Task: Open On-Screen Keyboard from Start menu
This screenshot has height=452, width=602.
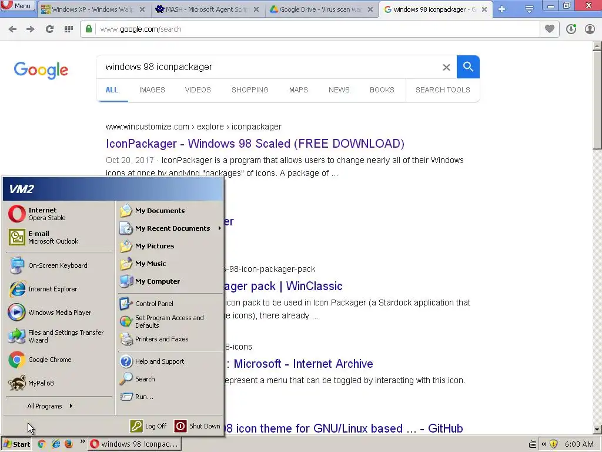Action: click(59, 265)
